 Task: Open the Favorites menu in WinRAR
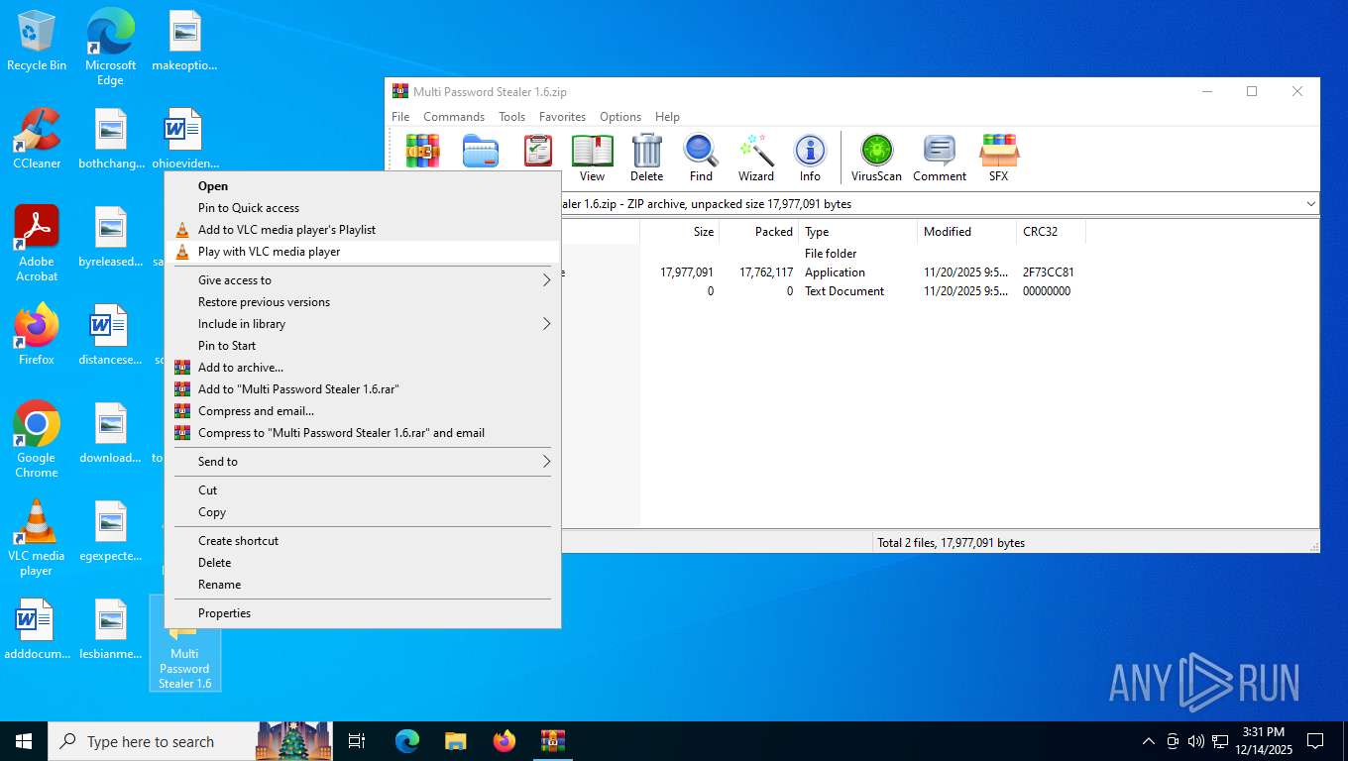pos(562,117)
